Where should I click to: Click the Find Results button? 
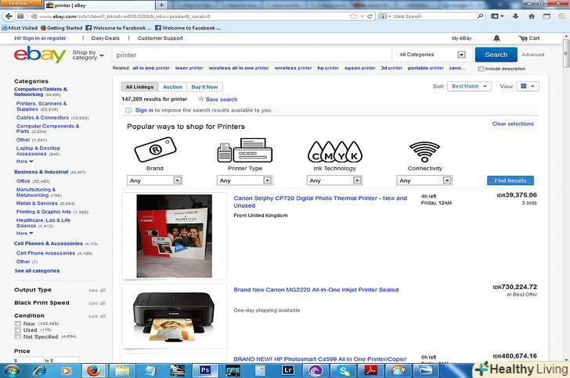coord(510,180)
